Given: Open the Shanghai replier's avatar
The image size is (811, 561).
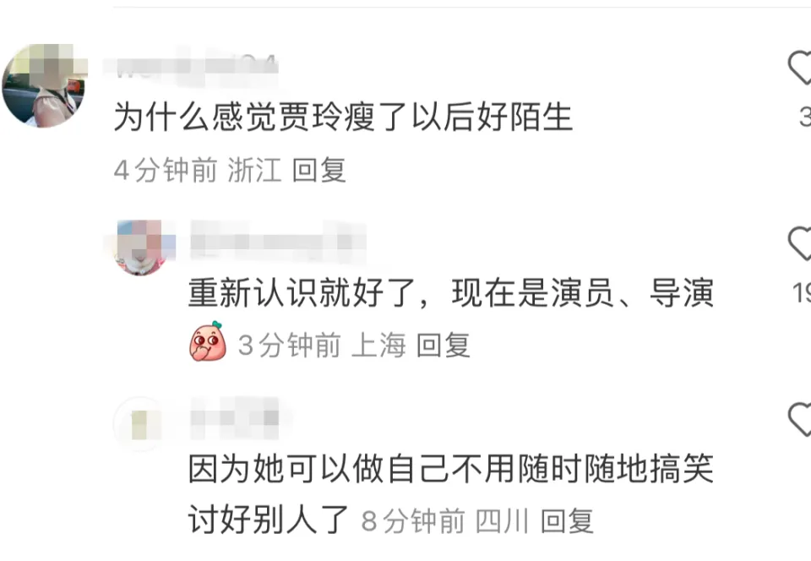Looking at the screenshot, I should point(141,248).
